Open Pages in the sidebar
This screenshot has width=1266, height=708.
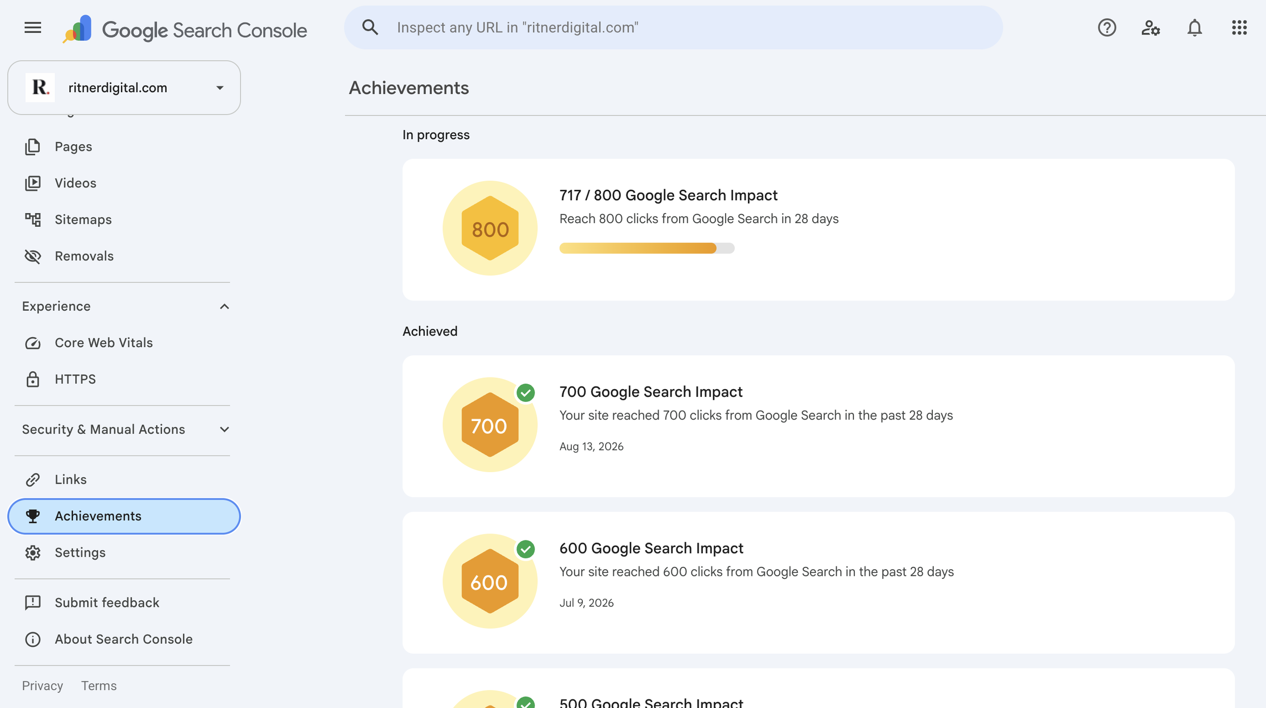point(124,146)
